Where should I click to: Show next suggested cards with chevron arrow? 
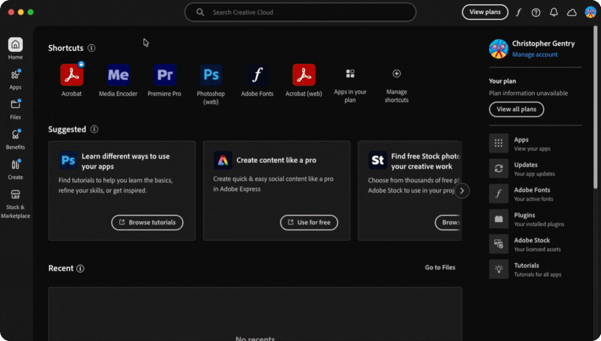(x=462, y=191)
